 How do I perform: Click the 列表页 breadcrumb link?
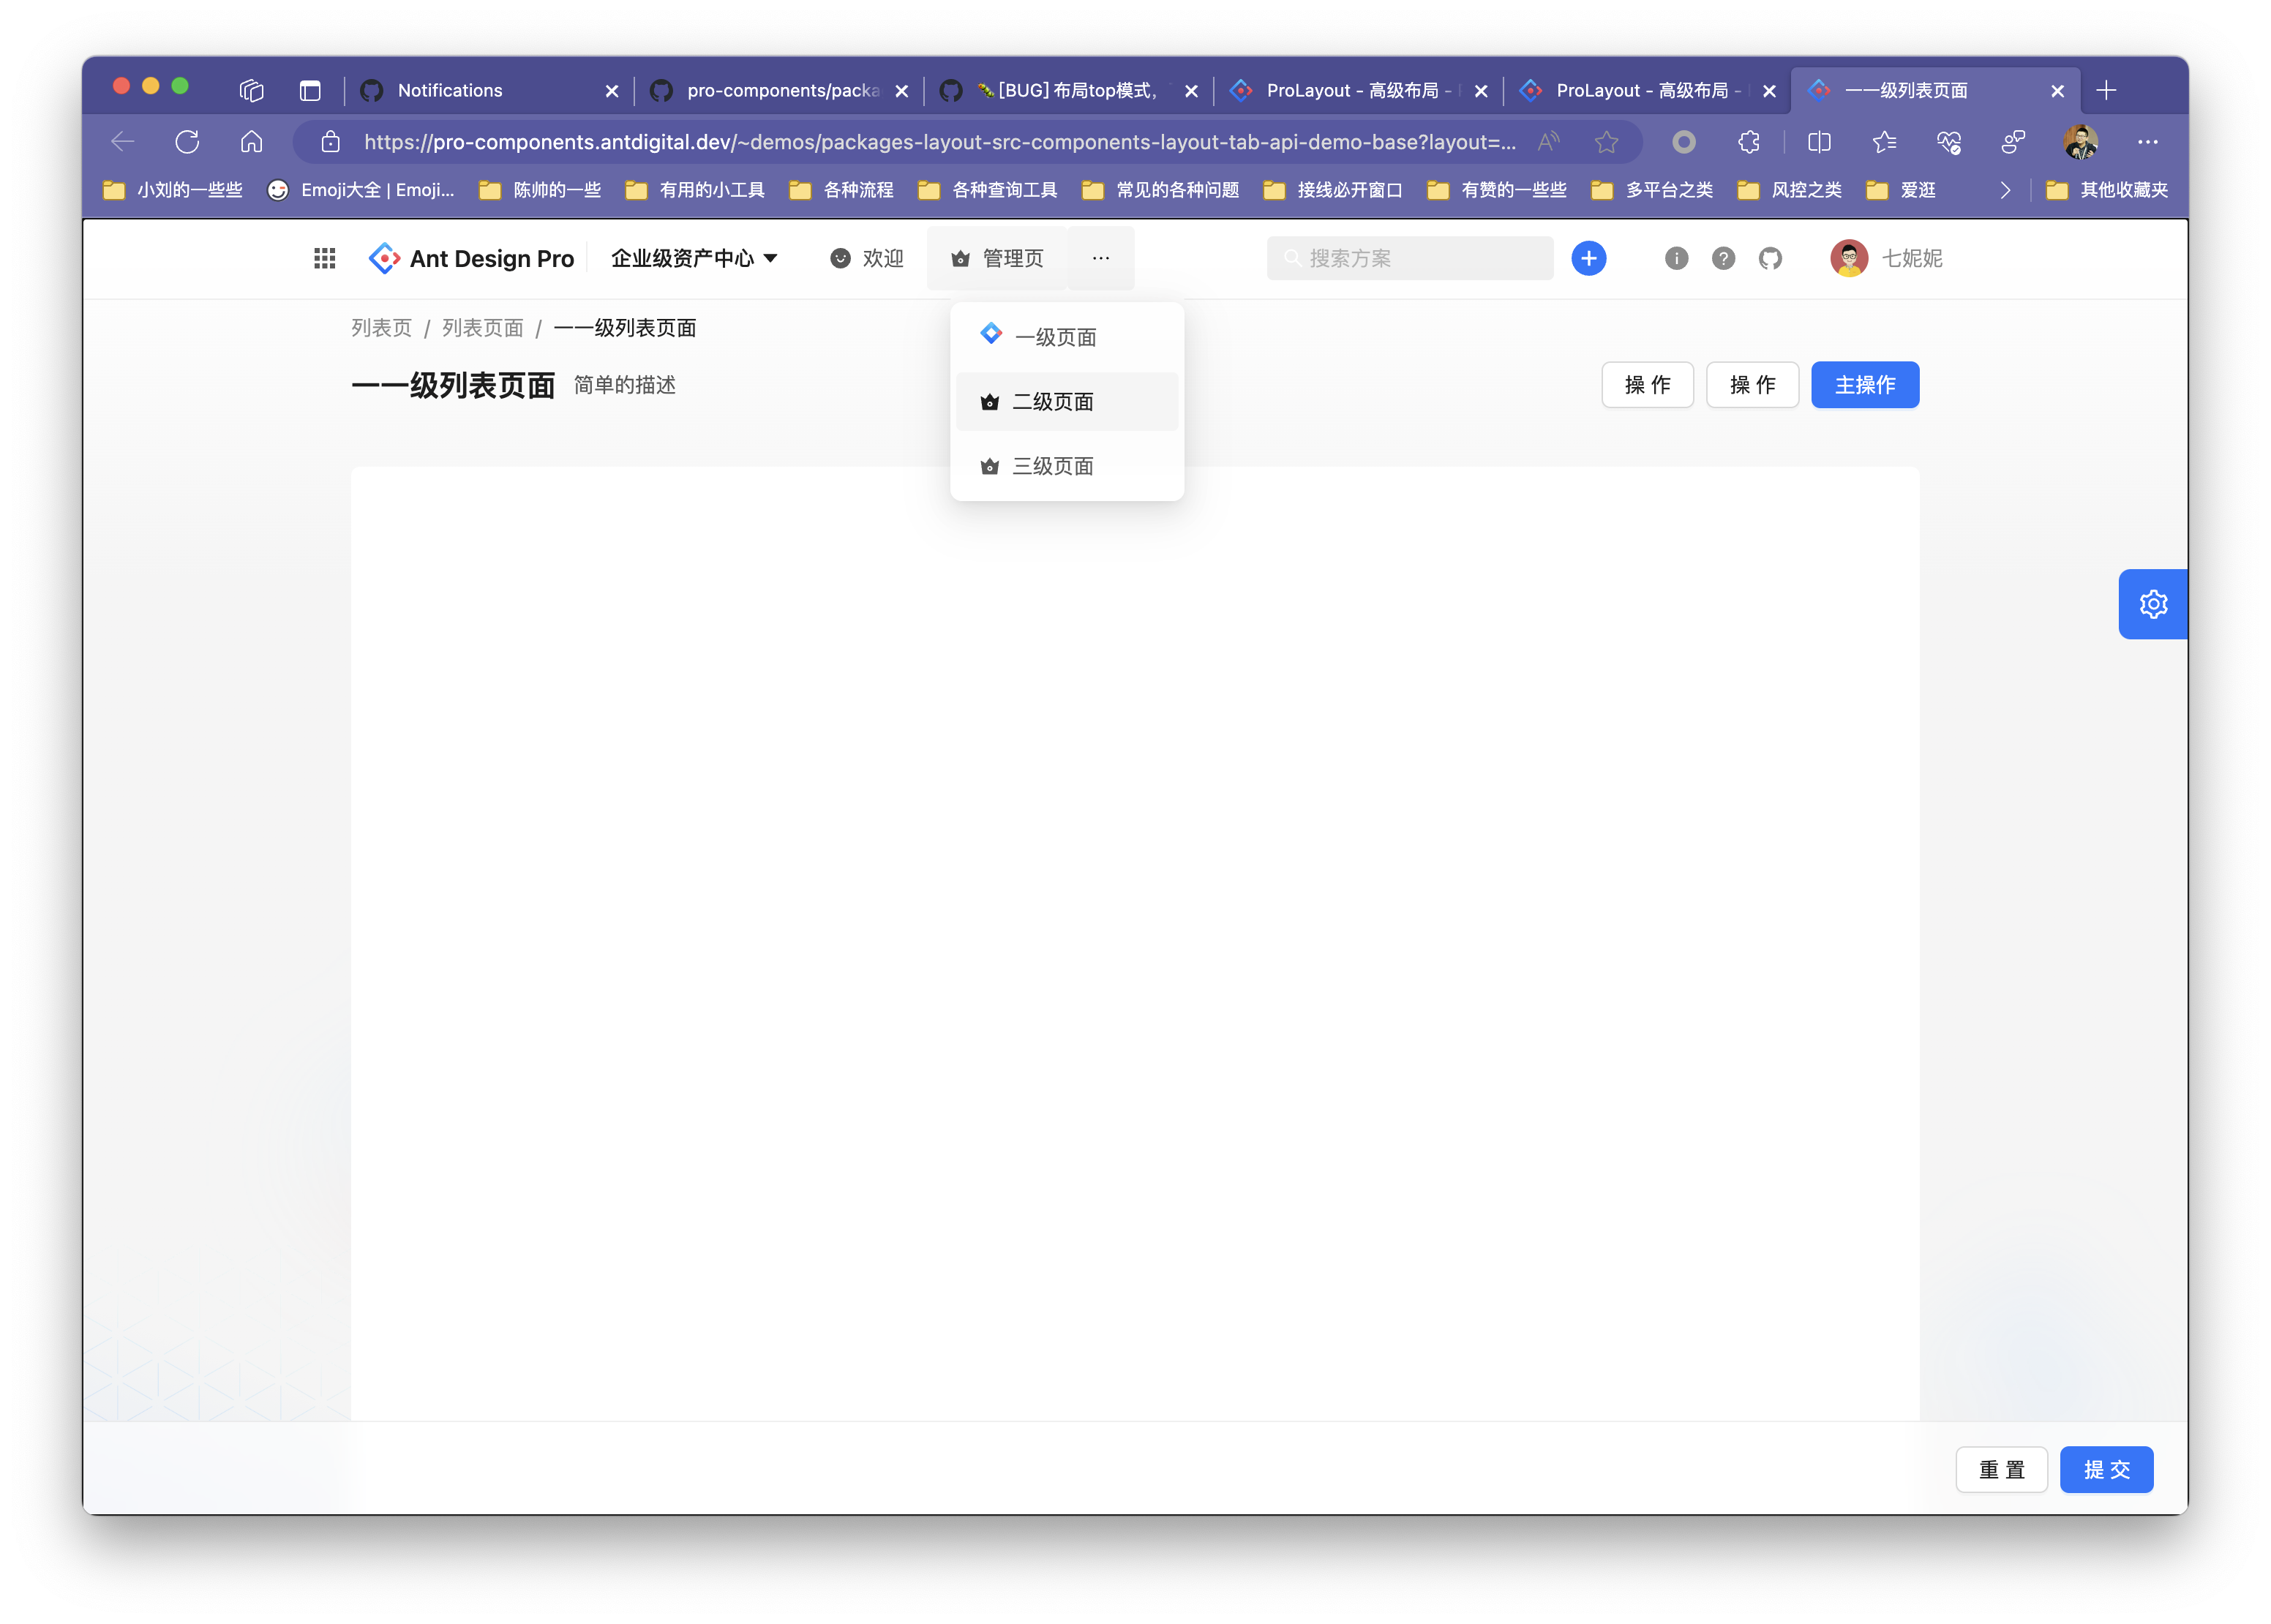click(381, 327)
